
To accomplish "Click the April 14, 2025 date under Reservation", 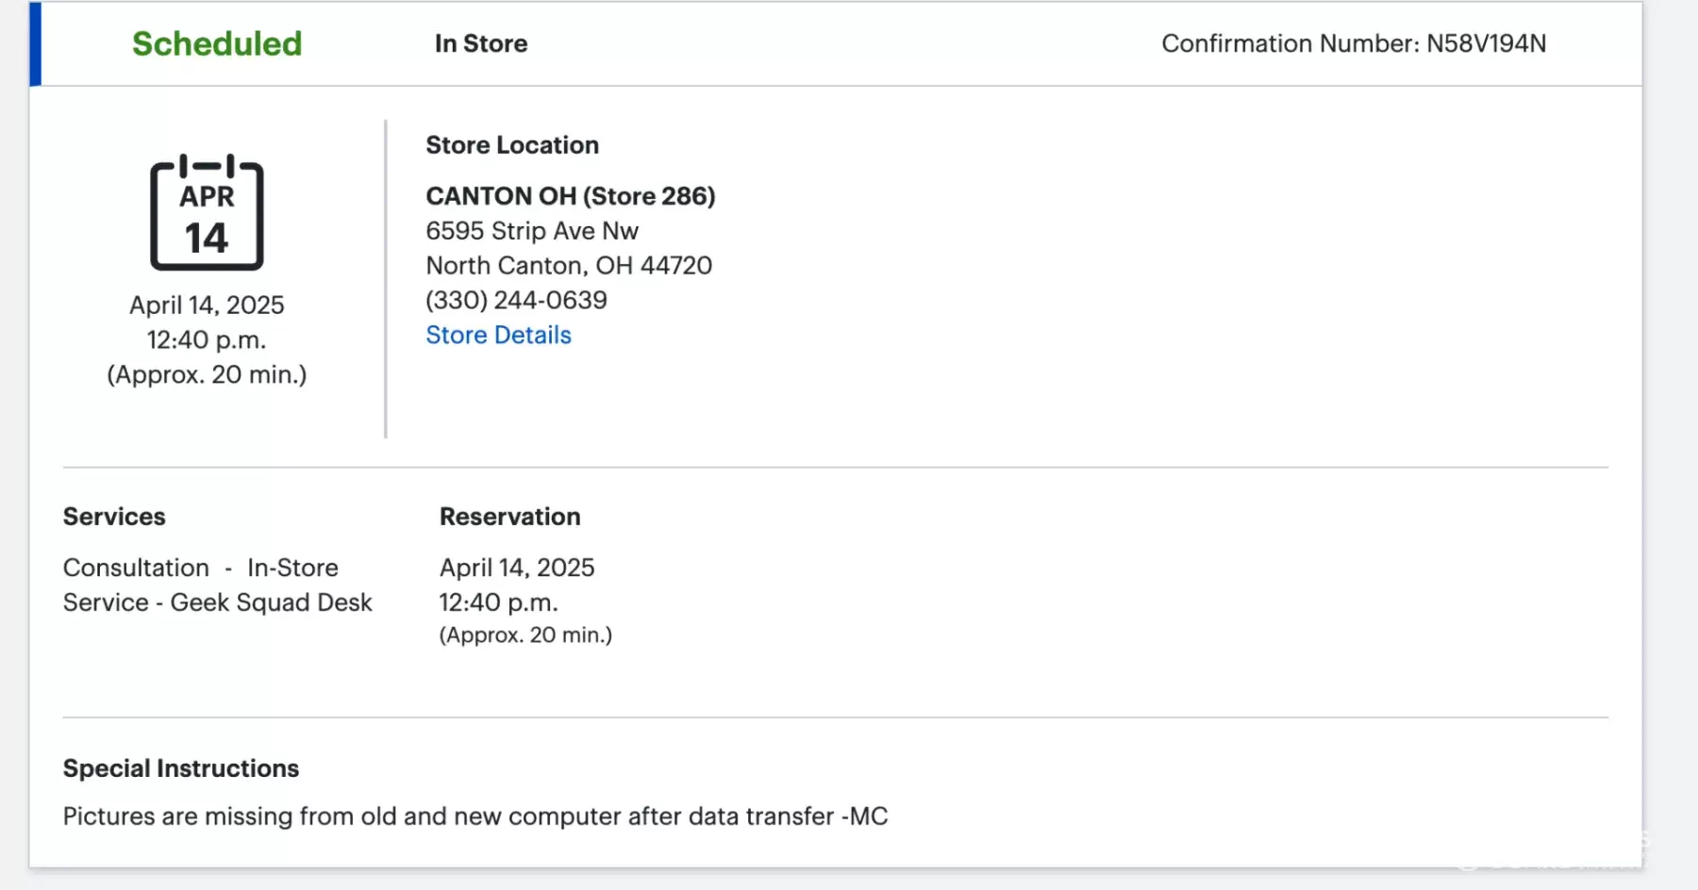I will [x=517, y=568].
